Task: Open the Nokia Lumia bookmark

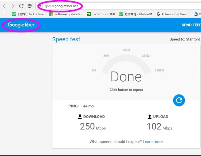Action: pyautogui.click(x=28, y=14)
